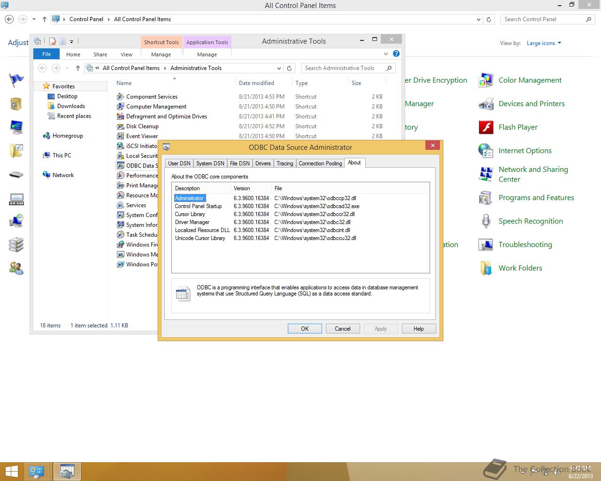Click the Services gear icon
Viewport: 601px width, 481px height.
click(x=120, y=205)
